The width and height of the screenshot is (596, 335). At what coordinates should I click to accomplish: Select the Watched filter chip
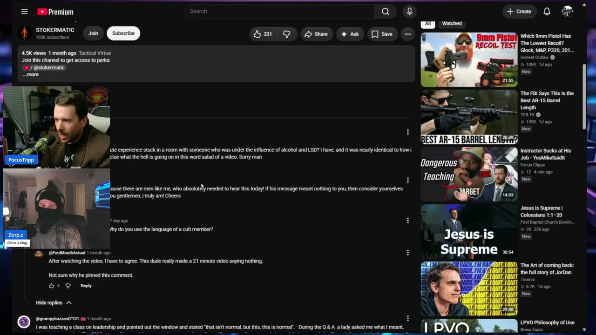452,23
